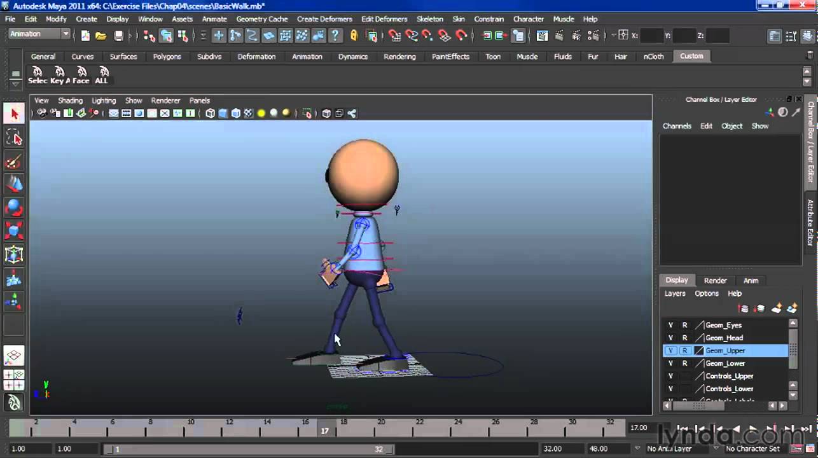Open the Skeleton menu

(x=429, y=19)
